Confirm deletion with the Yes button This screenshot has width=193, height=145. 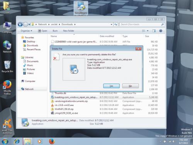pyautogui.click(x=111, y=86)
